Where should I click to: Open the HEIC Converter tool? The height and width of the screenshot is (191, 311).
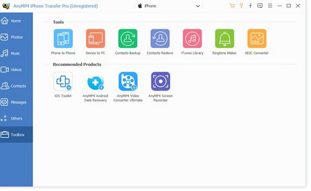tap(257, 38)
